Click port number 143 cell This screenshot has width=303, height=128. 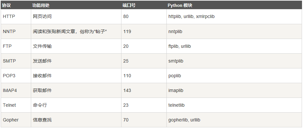click(x=144, y=90)
